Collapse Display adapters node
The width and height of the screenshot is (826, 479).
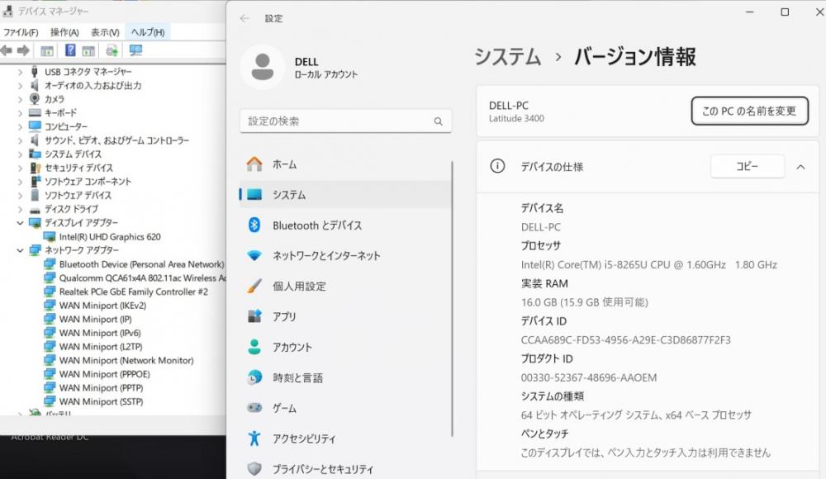coord(20,223)
